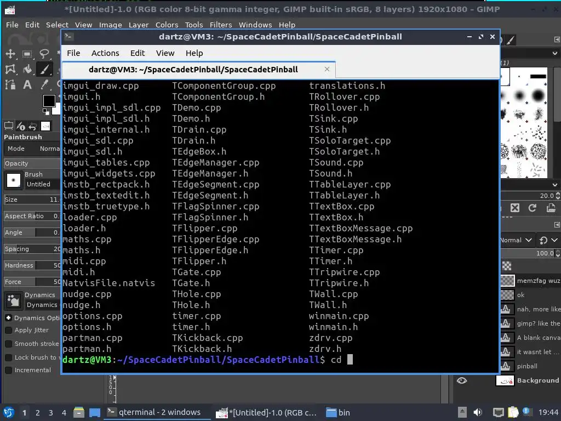Open the Layer menu in GIMP
This screenshot has width=561, height=421.
point(139,25)
